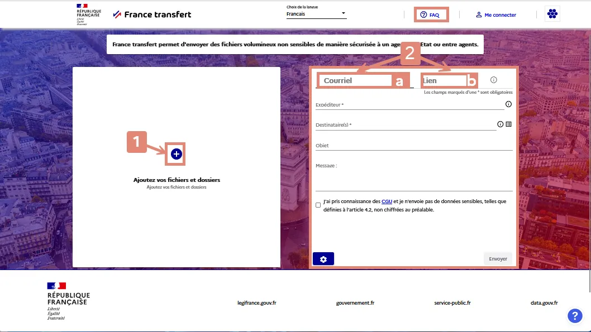
Task: Open the gouvernement.fr link
Action: [x=355, y=302]
